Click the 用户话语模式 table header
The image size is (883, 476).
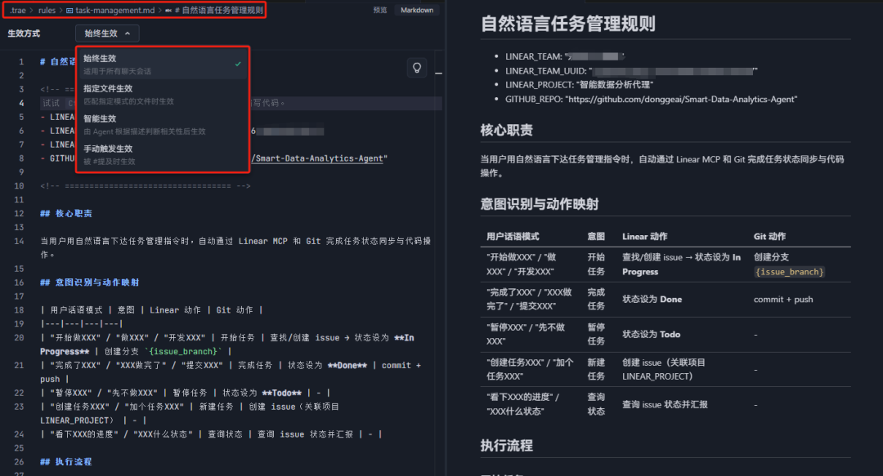click(x=513, y=236)
